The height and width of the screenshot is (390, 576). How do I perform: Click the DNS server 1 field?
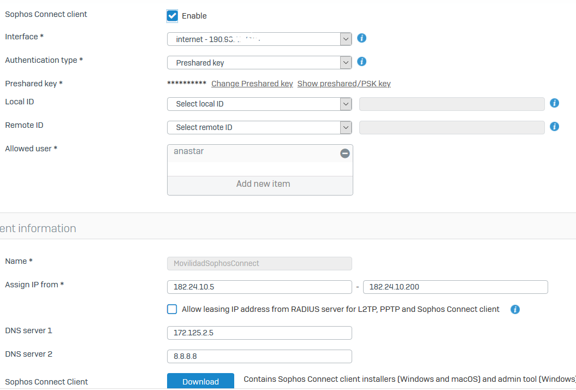pyautogui.click(x=259, y=333)
